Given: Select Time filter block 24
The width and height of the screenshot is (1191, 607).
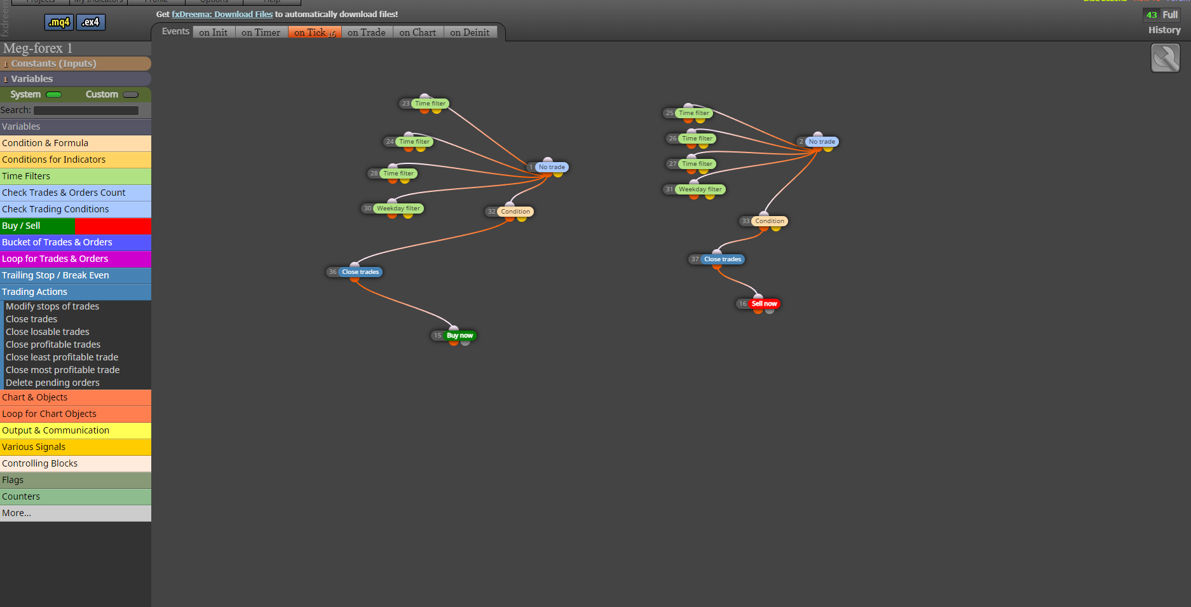Looking at the screenshot, I should pyautogui.click(x=414, y=142).
